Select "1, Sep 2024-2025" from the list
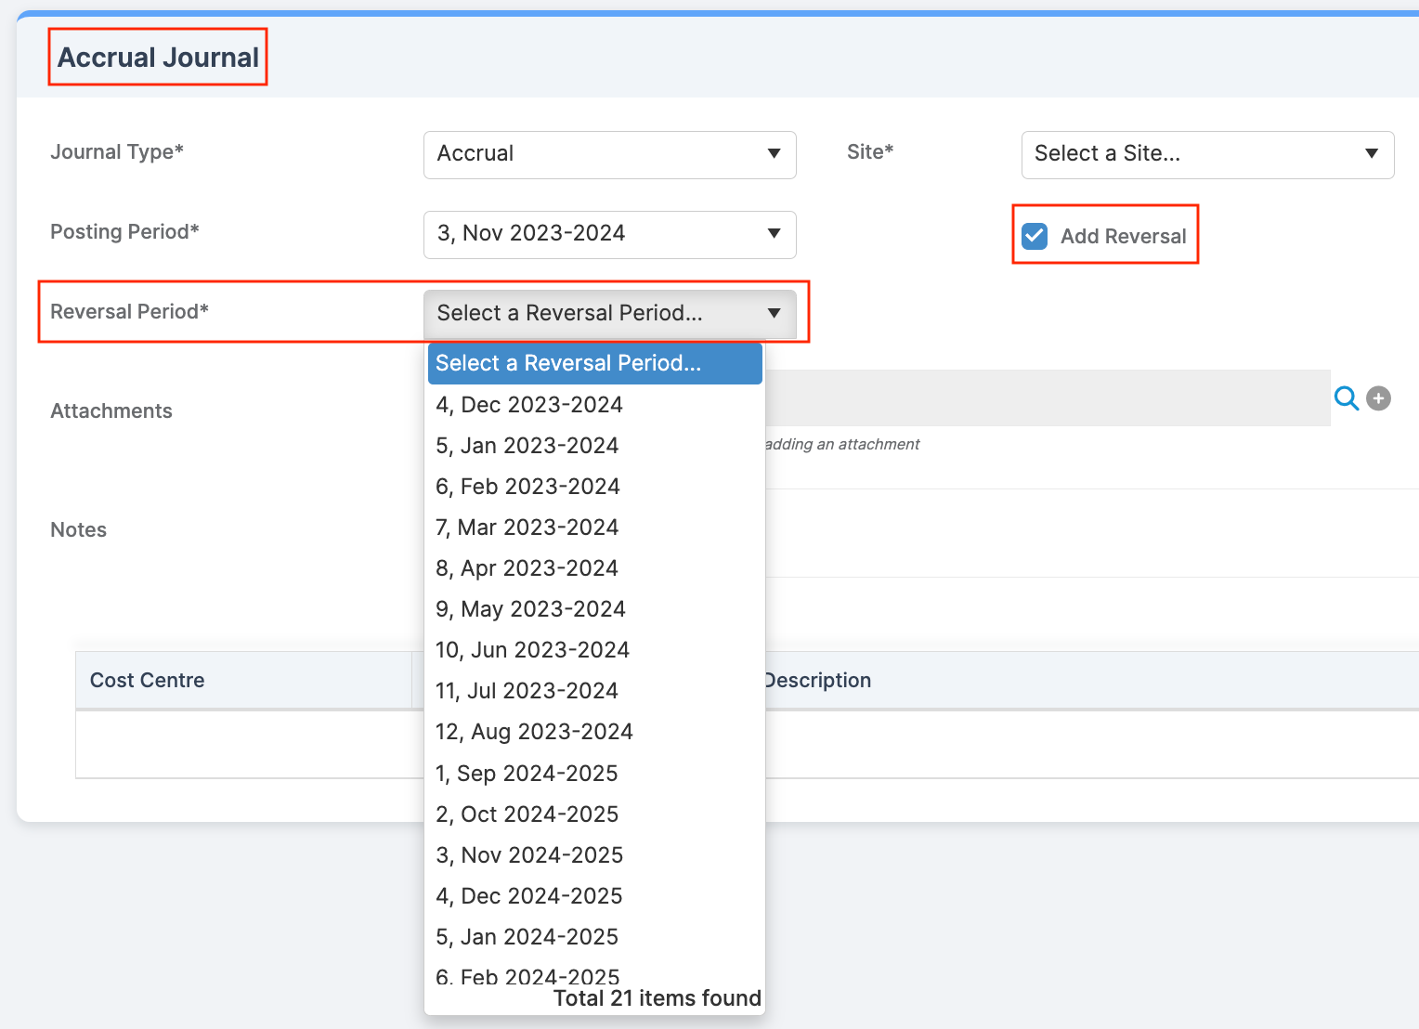 coord(527,773)
